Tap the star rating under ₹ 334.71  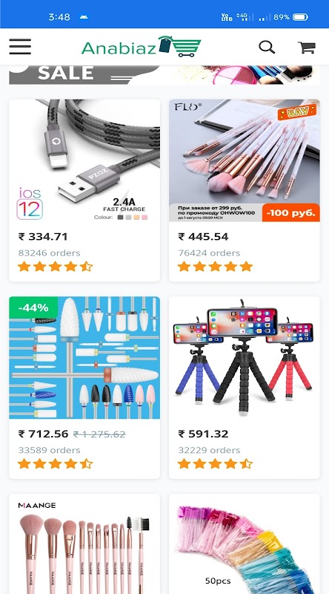56,267
